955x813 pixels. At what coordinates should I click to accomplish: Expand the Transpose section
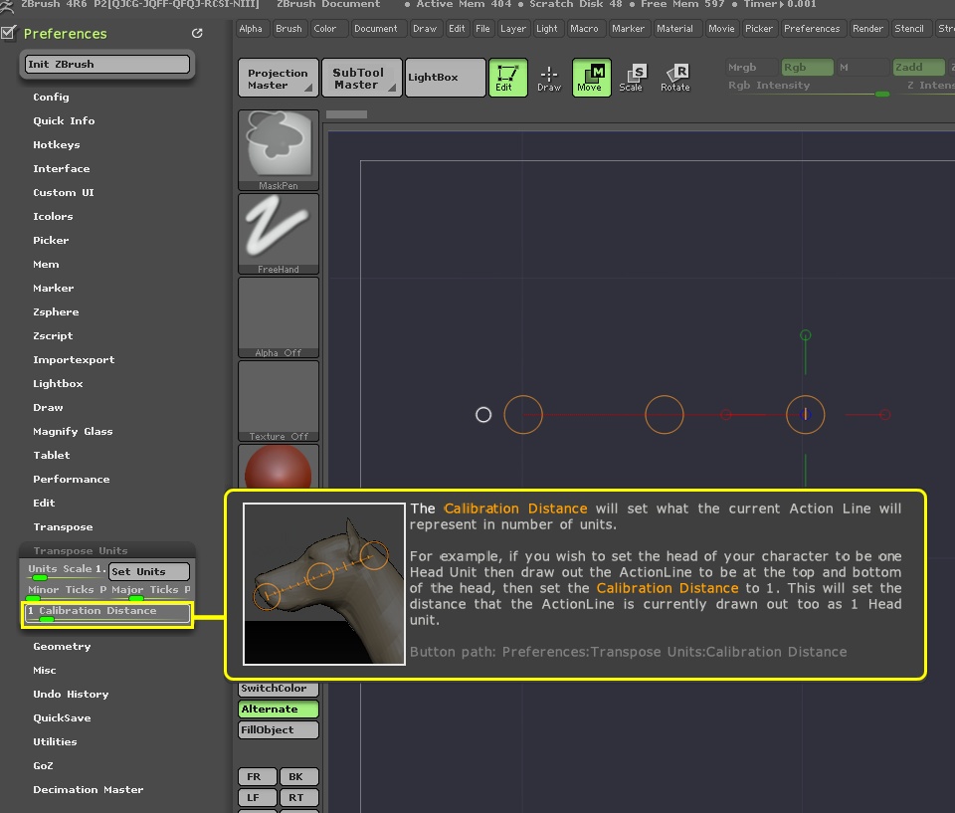click(x=63, y=526)
